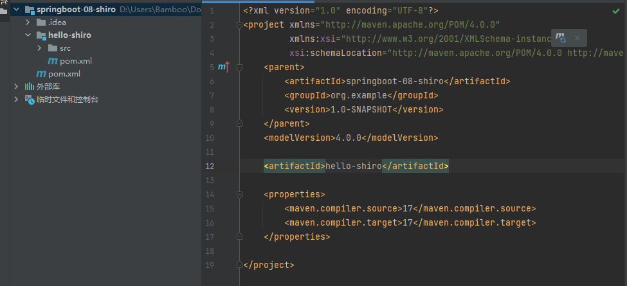Viewport: 627px width, 286px height.
Task: Fold the <parent> block on line 5
Action: pyautogui.click(x=239, y=66)
